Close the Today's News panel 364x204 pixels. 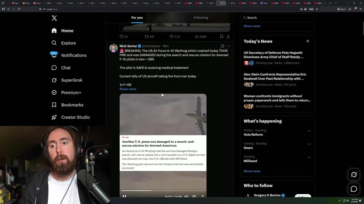click(308, 41)
